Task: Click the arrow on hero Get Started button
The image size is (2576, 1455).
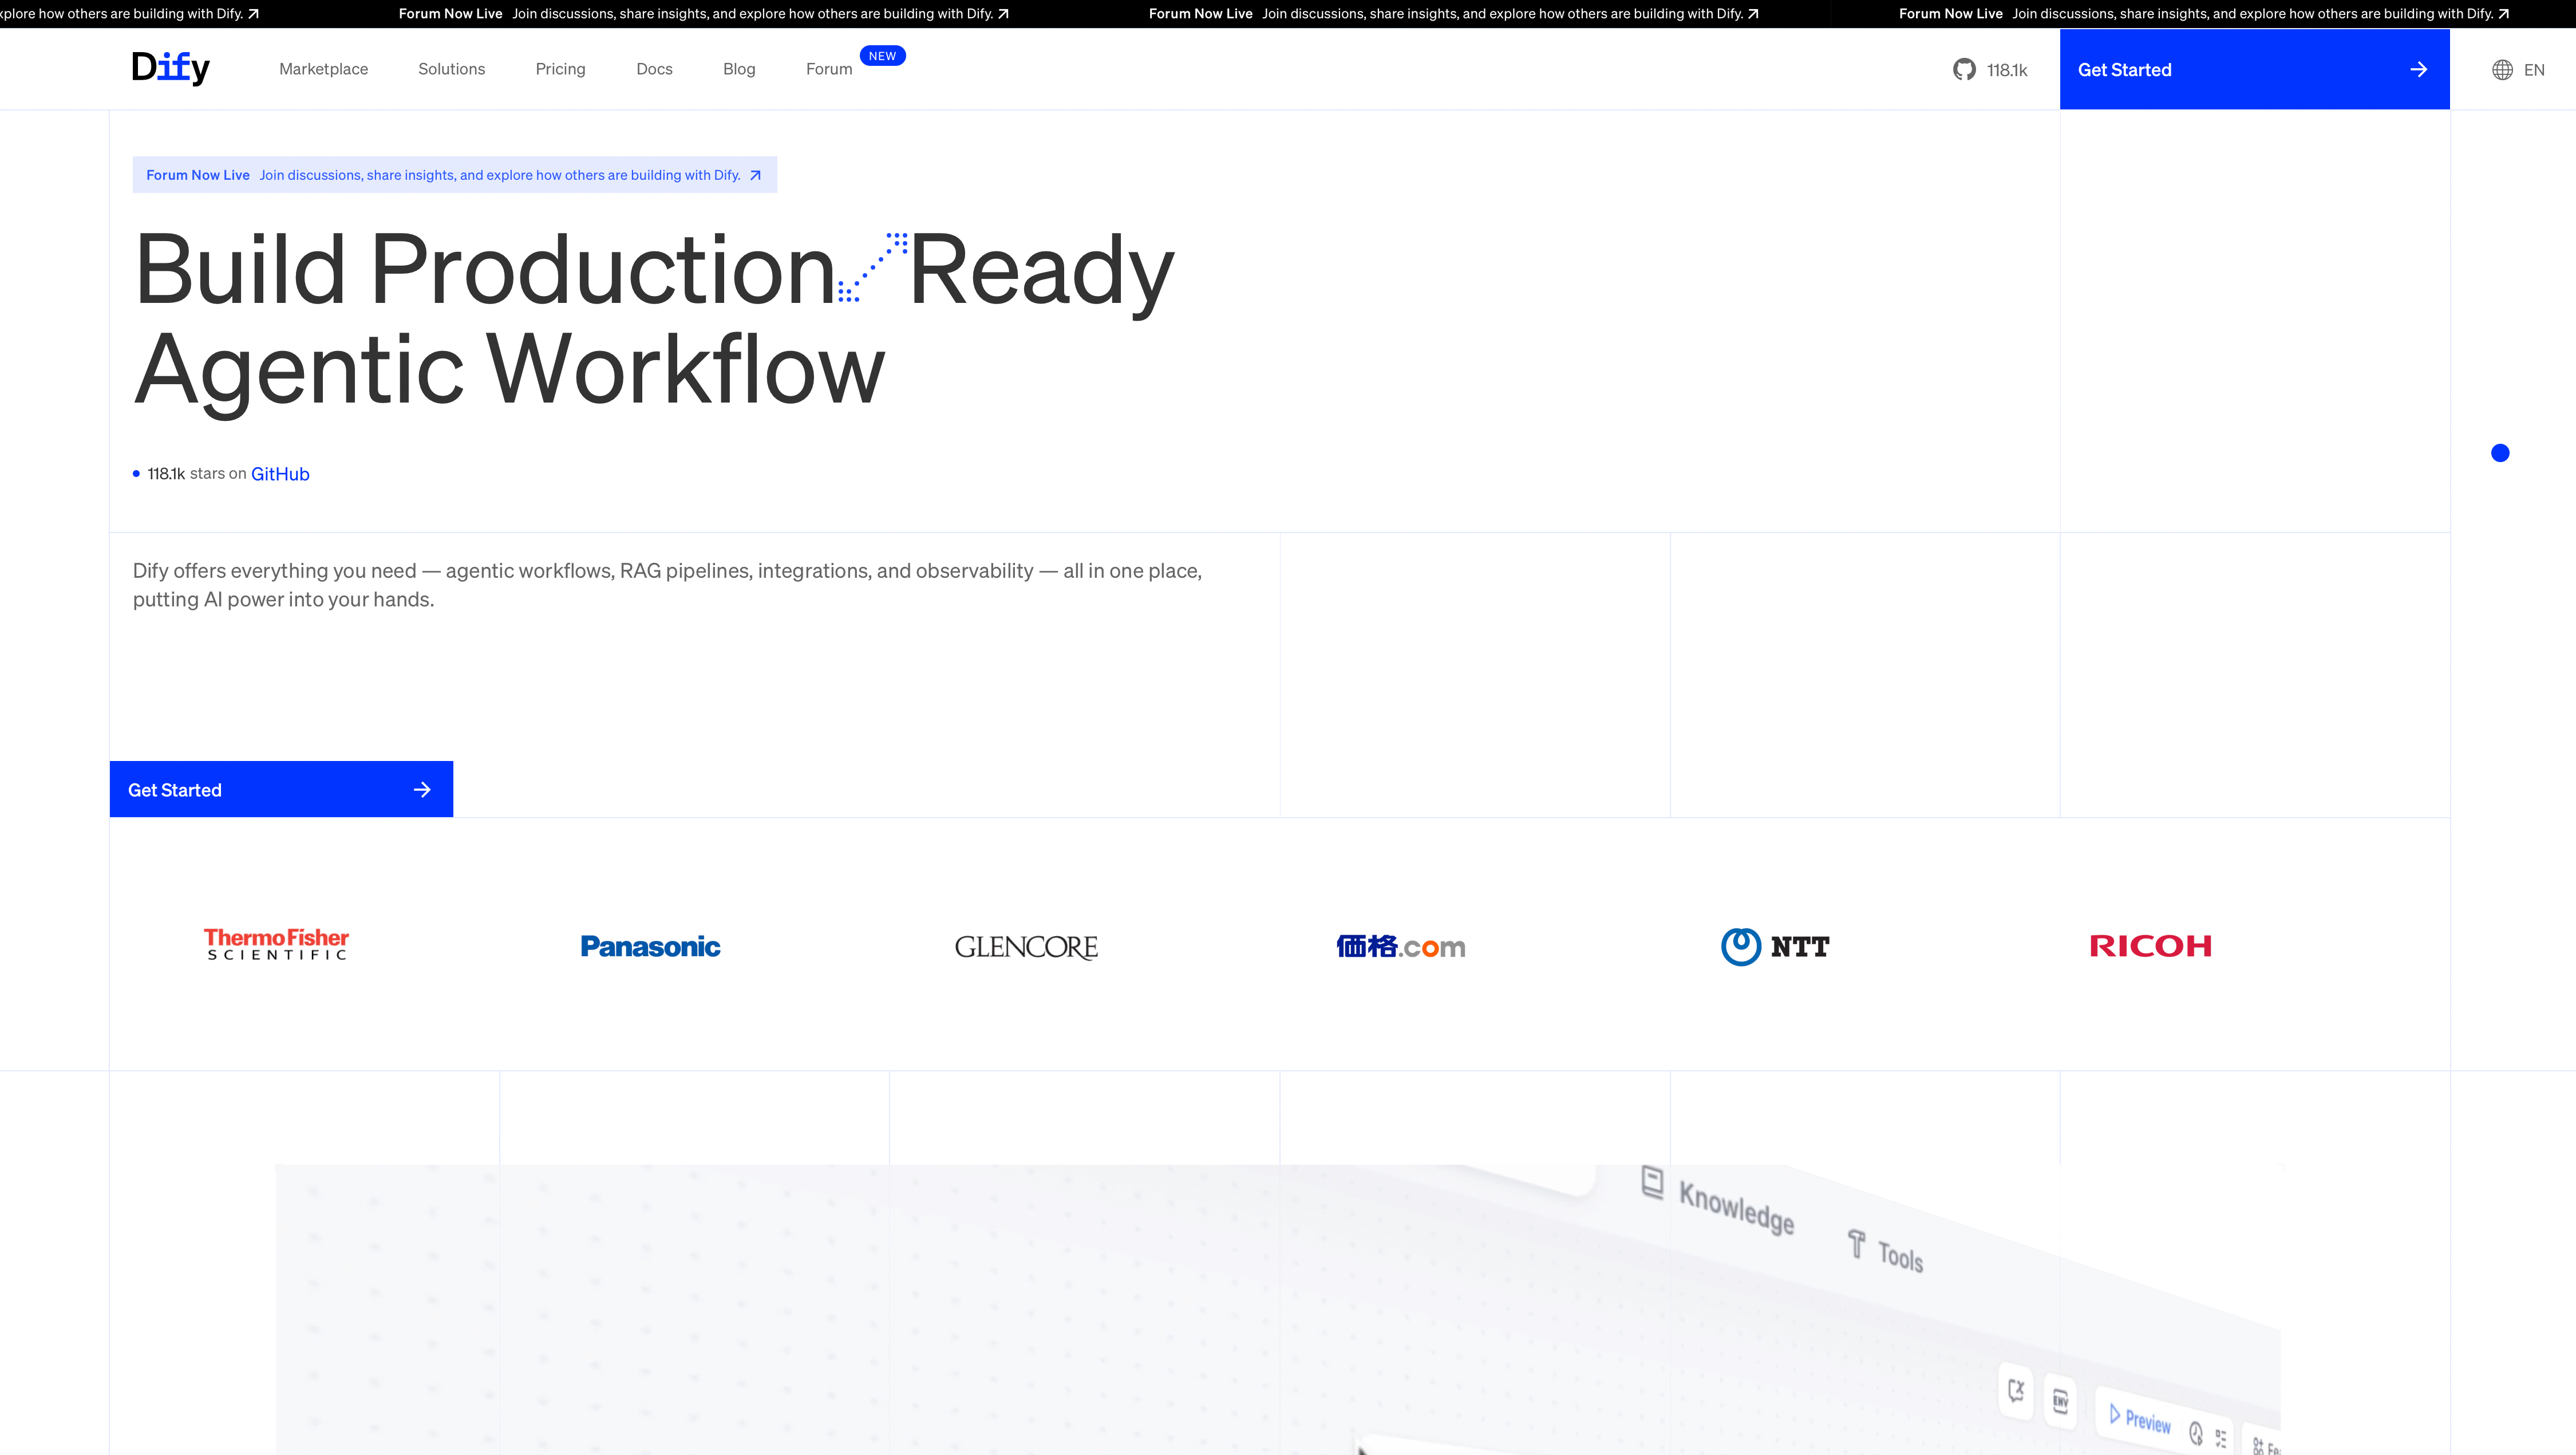Action: point(422,789)
